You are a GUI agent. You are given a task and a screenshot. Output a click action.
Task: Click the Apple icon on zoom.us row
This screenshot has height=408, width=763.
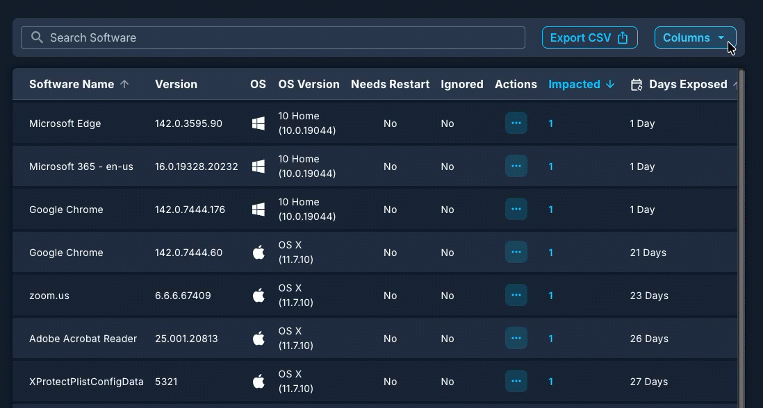coord(258,295)
